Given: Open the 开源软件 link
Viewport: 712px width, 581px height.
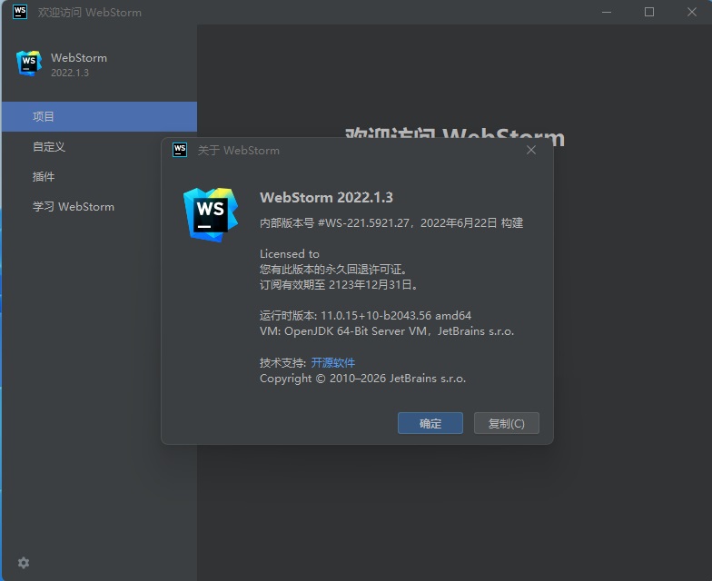Looking at the screenshot, I should (x=332, y=363).
